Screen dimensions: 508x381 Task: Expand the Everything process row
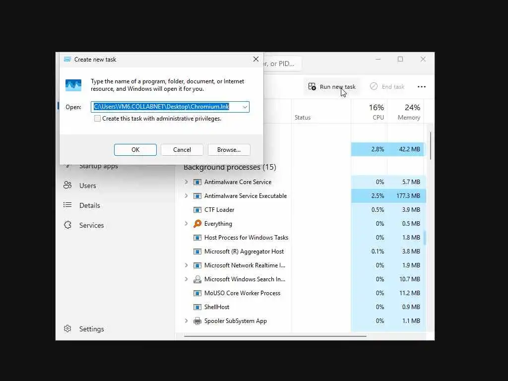point(186,224)
